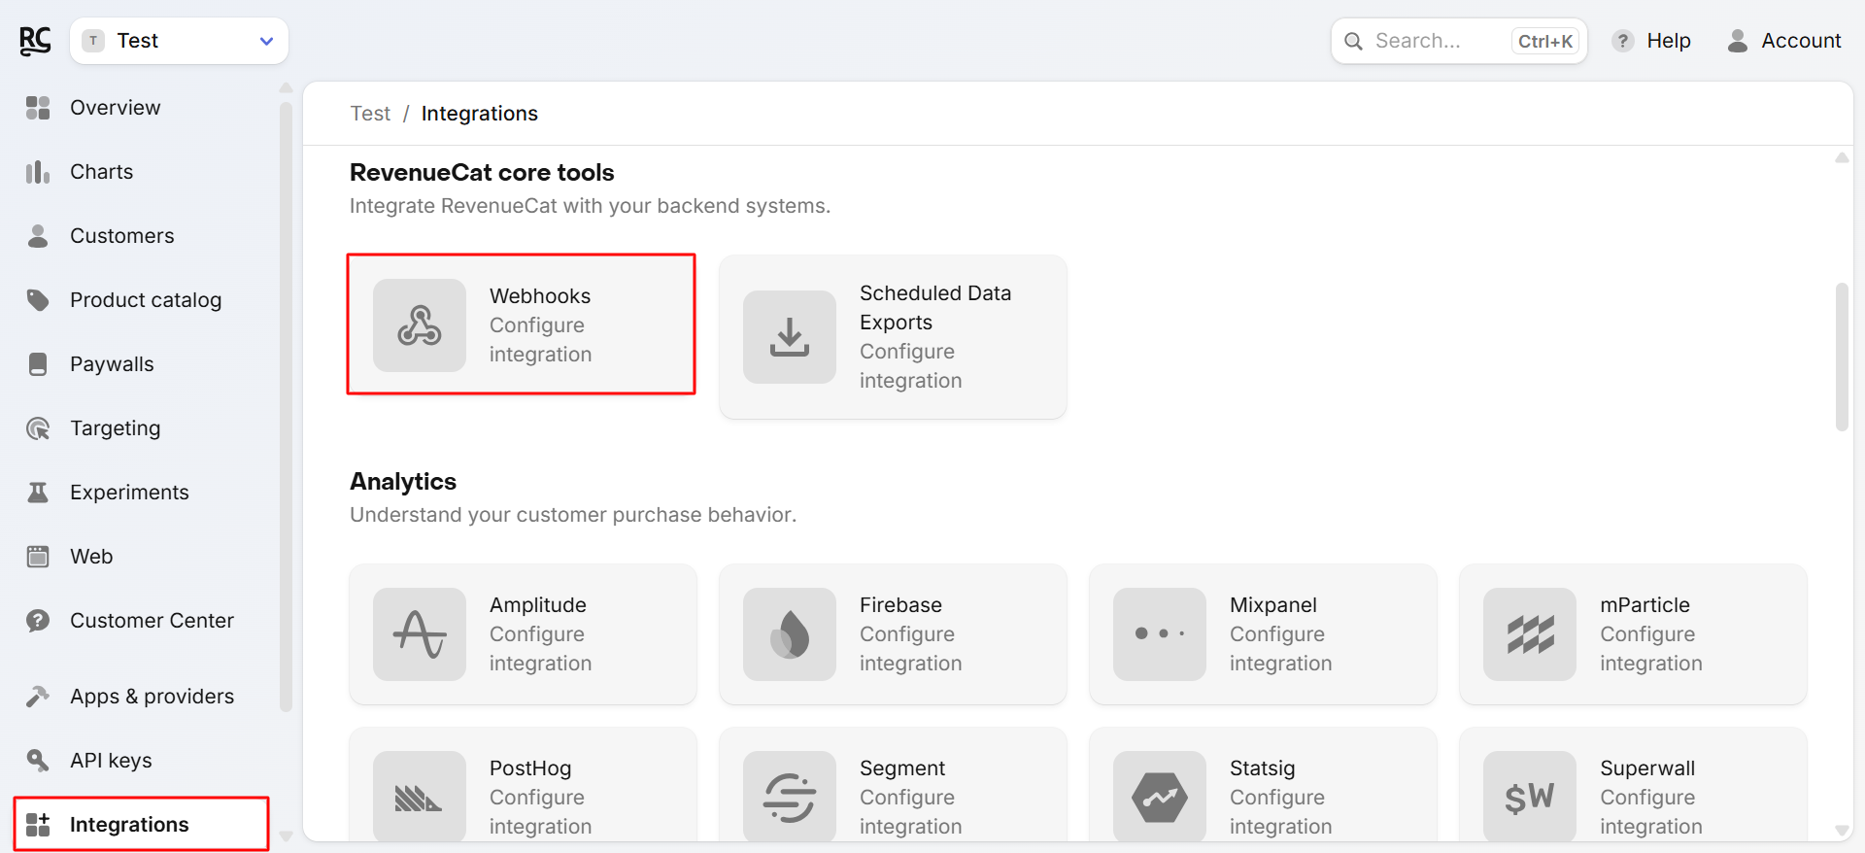Click sidebar scrollbar up arrow
The height and width of the screenshot is (853, 1865).
(x=286, y=87)
